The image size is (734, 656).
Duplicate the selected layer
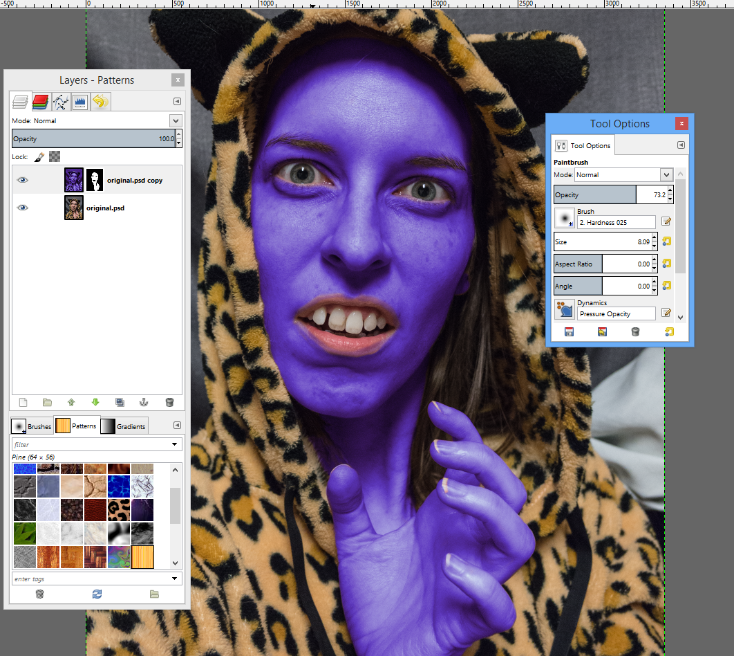pyautogui.click(x=119, y=402)
